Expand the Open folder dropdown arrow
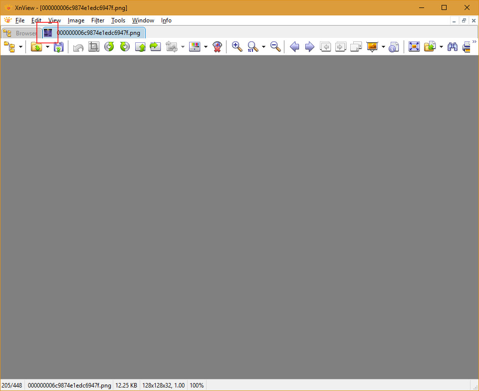 point(47,47)
